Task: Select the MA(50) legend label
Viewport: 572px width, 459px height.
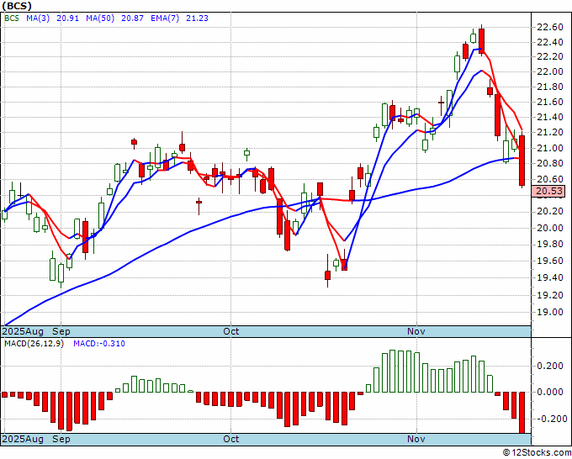Action: [x=100, y=18]
